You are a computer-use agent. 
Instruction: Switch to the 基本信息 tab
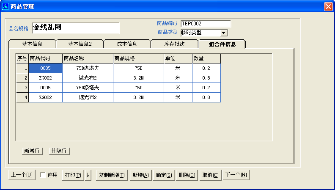[x=32, y=44]
